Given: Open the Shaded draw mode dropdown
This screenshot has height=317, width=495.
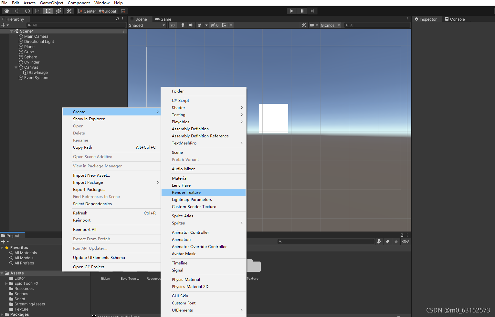Looking at the screenshot, I should 147,25.
